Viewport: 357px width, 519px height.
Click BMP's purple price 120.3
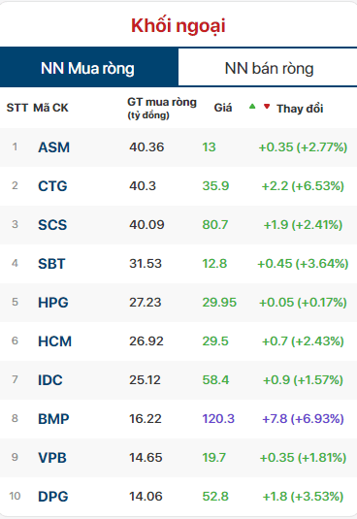[218, 419]
